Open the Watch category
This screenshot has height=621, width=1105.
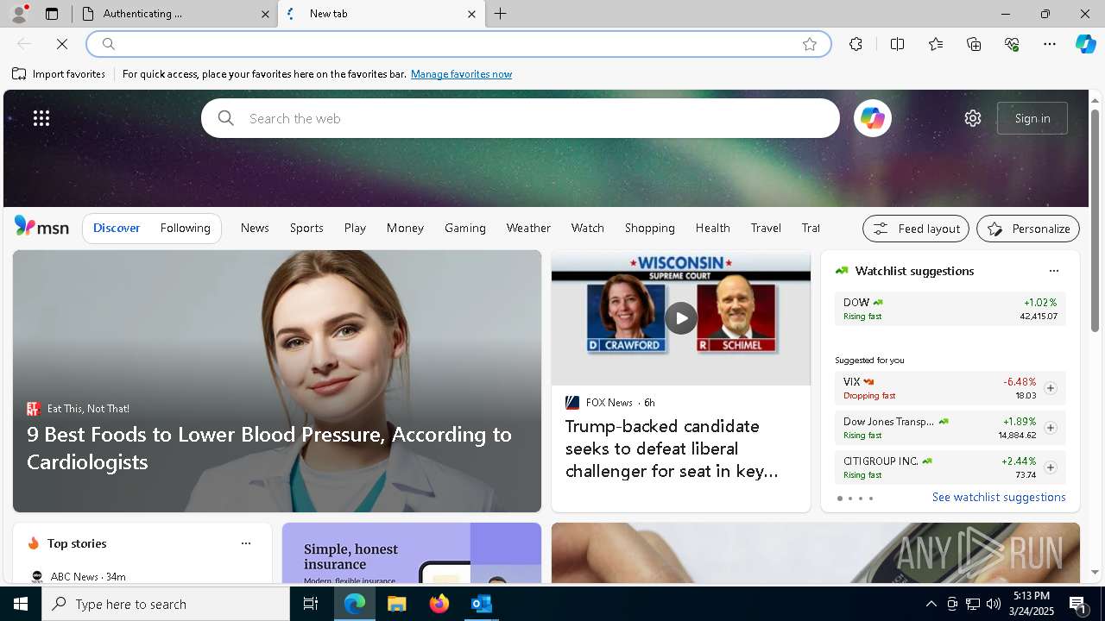pyautogui.click(x=588, y=228)
